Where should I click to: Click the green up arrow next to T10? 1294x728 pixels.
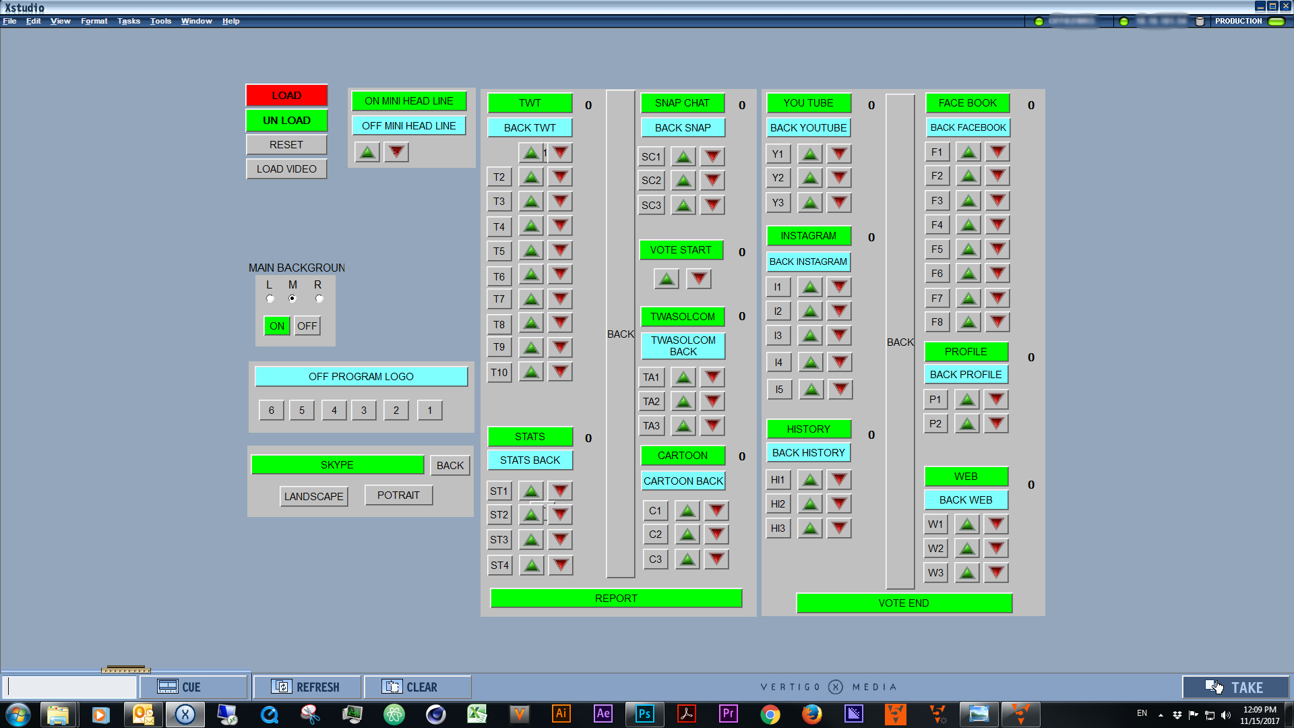531,372
